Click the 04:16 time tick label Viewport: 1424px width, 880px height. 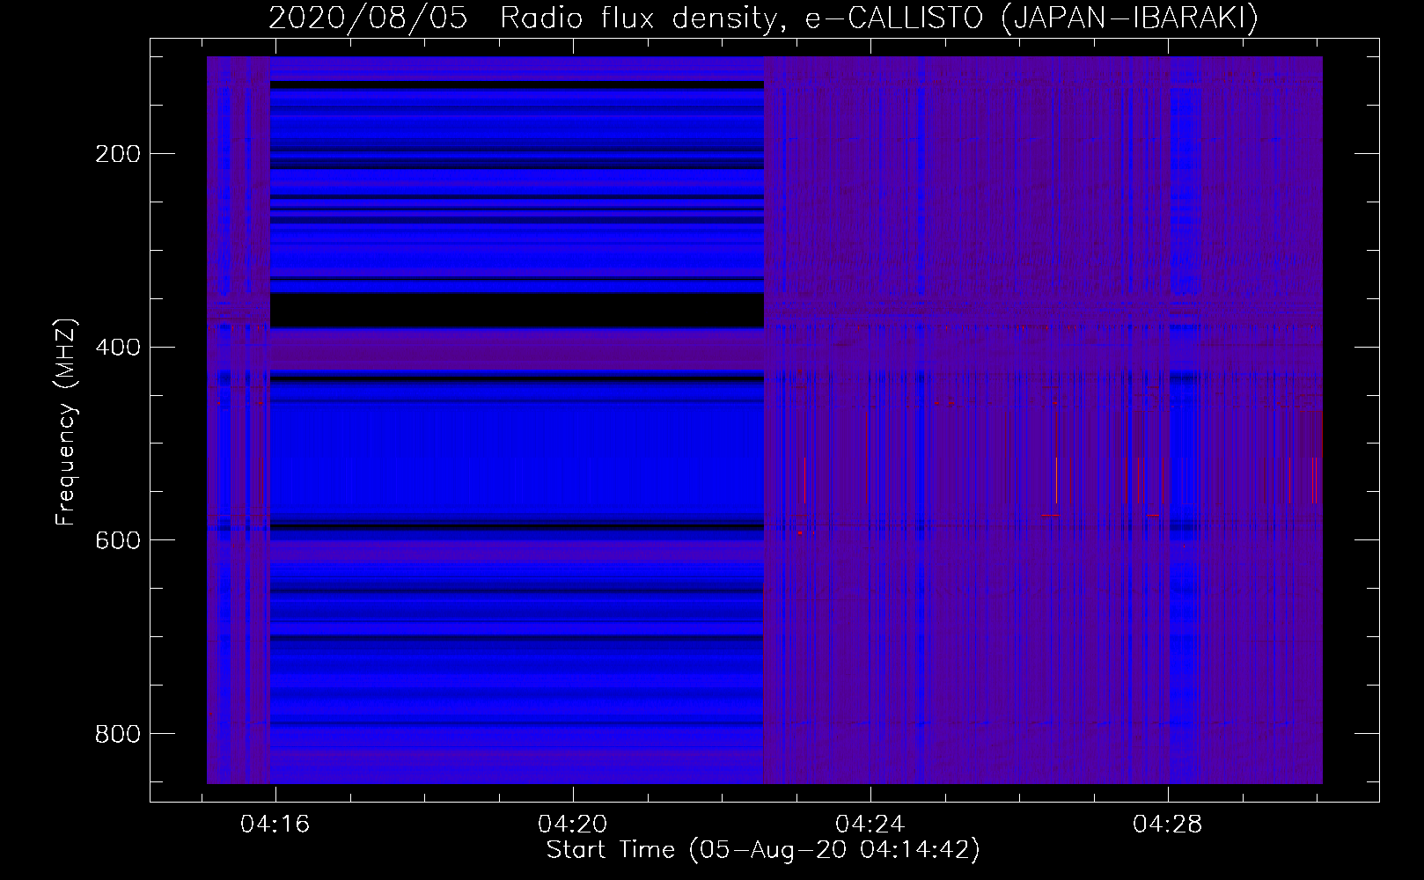[x=275, y=825]
